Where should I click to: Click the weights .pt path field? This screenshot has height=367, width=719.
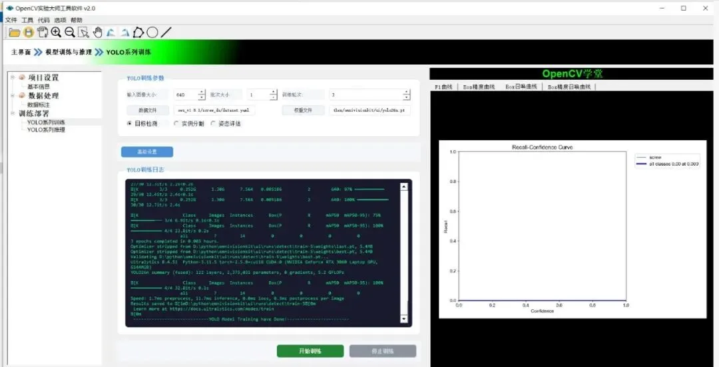(x=369, y=110)
